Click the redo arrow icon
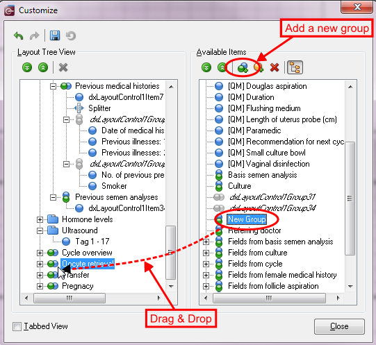376x345 pixels. pyautogui.click(x=34, y=36)
